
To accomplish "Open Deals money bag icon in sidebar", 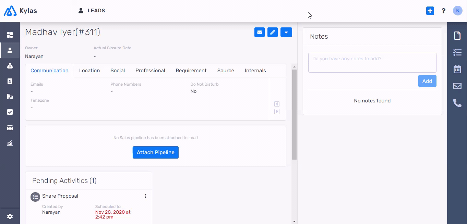I will tap(10, 66).
